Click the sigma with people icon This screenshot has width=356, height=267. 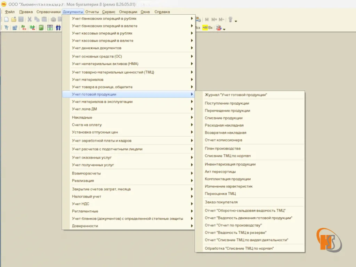(219, 28)
